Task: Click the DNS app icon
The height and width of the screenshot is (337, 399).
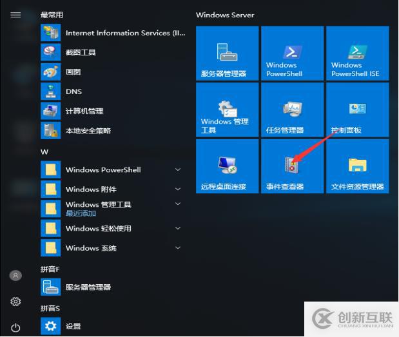Action: tap(51, 91)
